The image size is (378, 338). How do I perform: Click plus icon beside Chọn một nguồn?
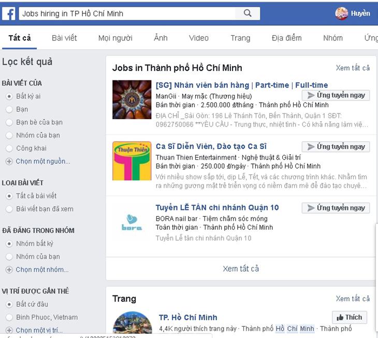click(x=9, y=161)
